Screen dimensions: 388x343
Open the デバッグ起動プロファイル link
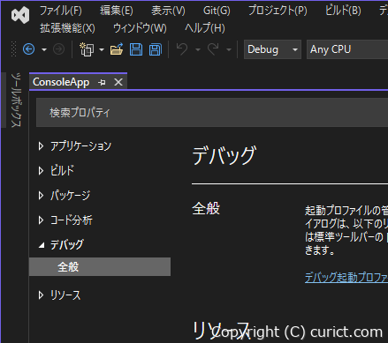tap(346, 277)
